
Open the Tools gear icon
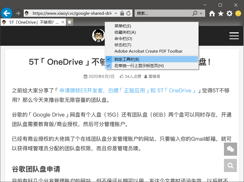pyautogui.click(x=229, y=13)
